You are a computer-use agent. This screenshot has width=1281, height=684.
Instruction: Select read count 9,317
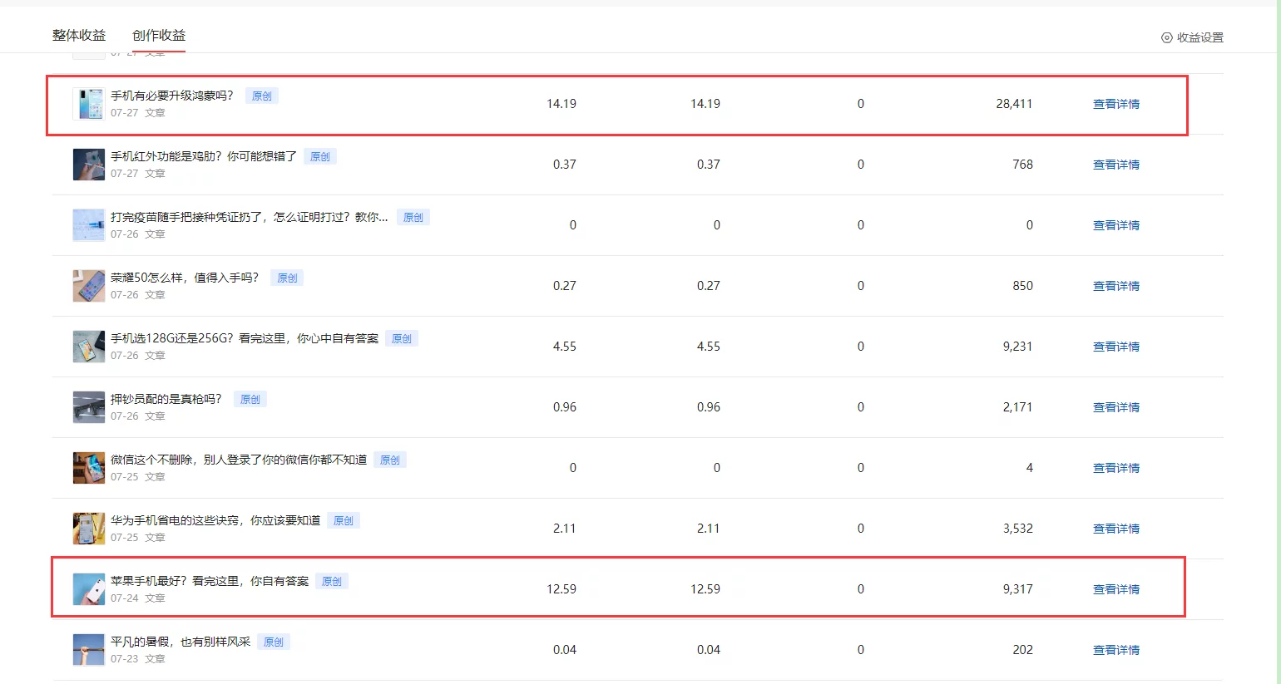[1017, 589]
